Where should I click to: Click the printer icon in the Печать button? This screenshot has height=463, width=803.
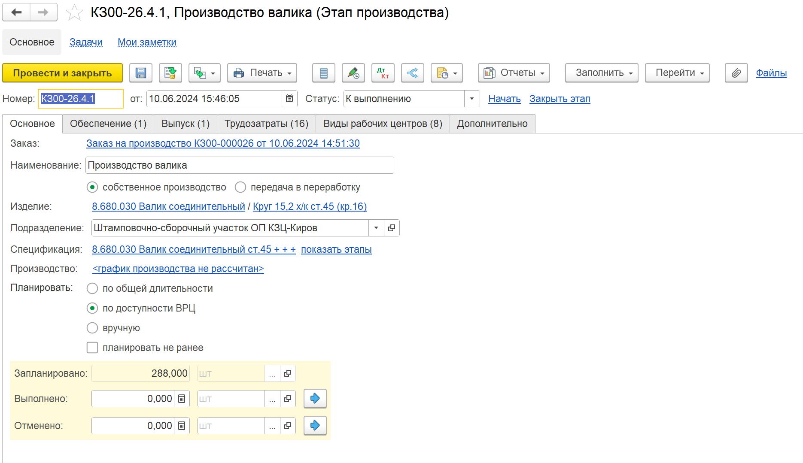point(239,73)
